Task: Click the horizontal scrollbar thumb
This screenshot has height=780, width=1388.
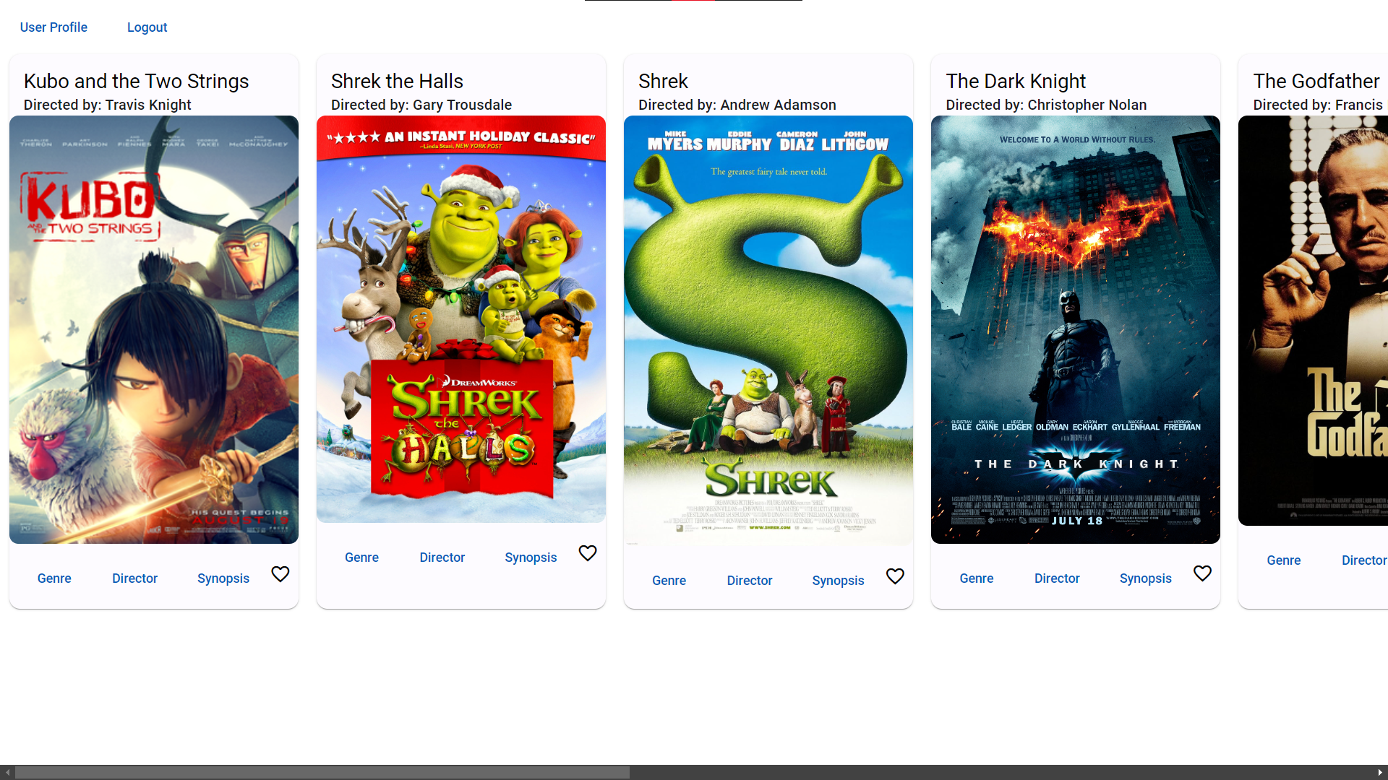Action: point(322,773)
